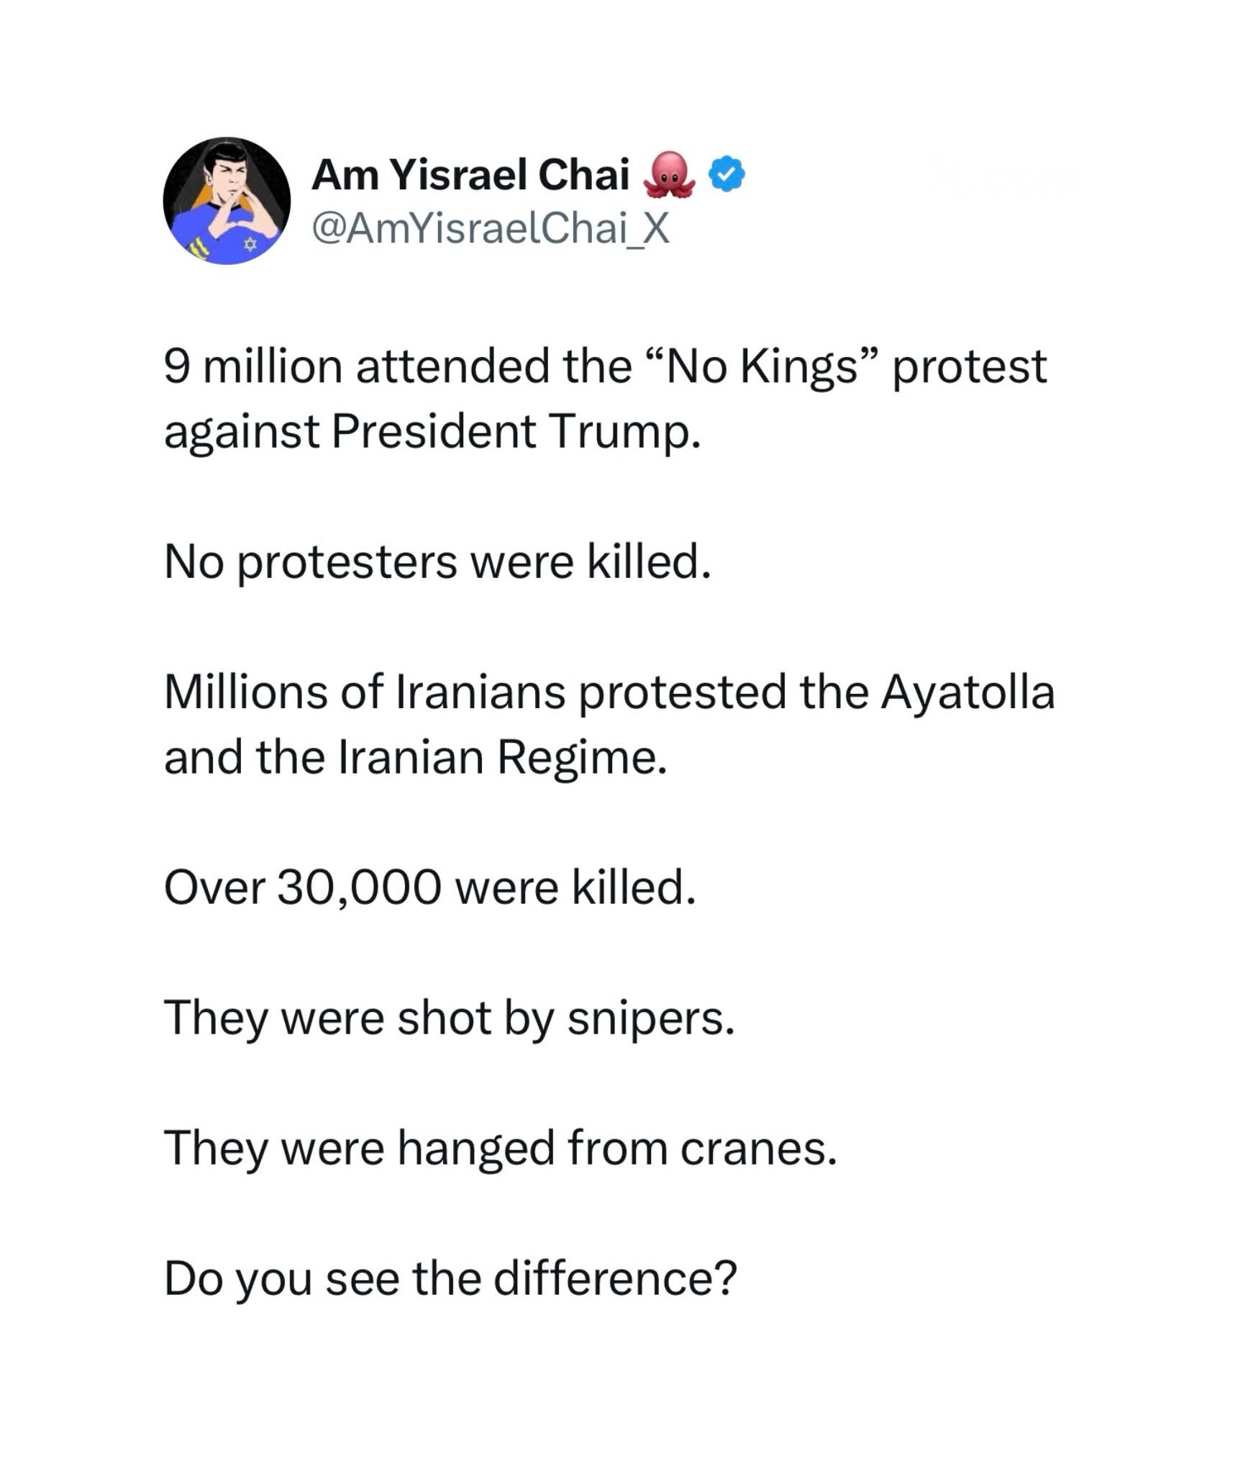
Task: Click the "No protesters were killed" line
Action: pyautogui.click(x=437, y=561)
